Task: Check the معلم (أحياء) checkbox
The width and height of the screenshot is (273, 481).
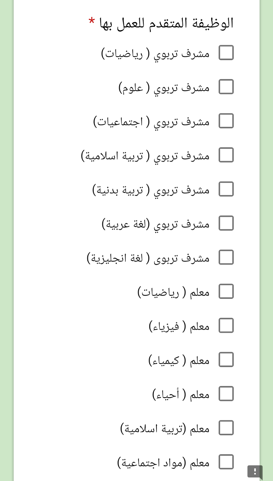Action: pyautogui.click(x=226, y=394)
